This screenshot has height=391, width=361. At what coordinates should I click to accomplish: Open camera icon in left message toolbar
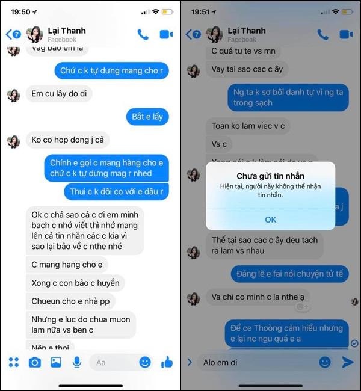coord(35,362)
